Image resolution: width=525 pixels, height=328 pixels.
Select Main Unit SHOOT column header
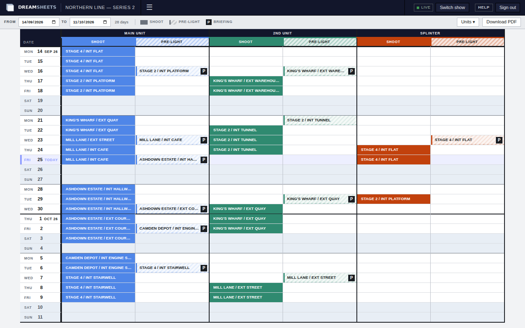click(x=98, y=42)
